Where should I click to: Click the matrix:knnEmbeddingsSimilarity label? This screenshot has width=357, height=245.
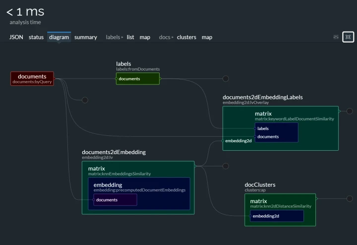pos(119,174)
